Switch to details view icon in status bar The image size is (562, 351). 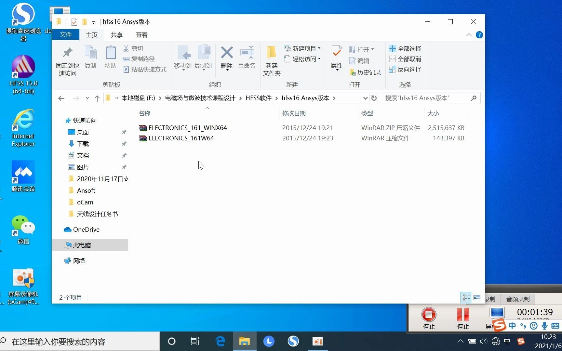pyautogui.click(x=466, y=297)
